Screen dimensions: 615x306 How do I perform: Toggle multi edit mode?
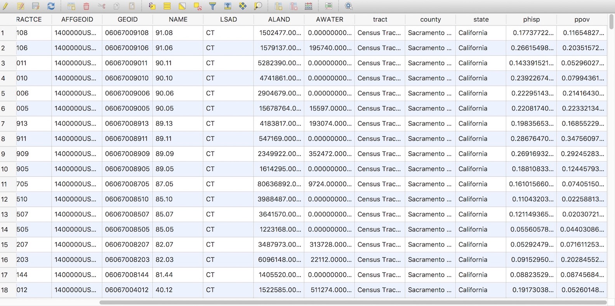(x=20, y=6)
